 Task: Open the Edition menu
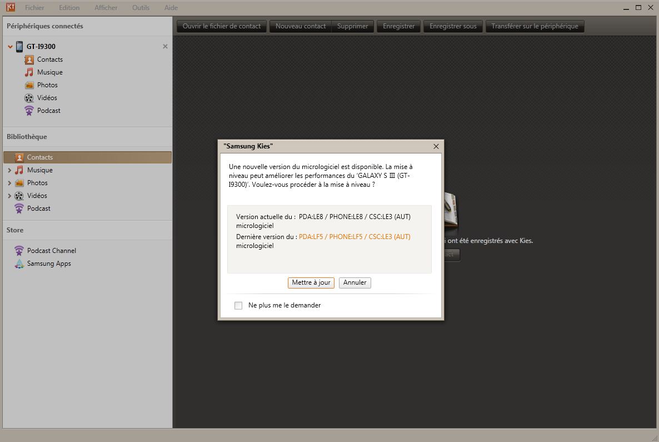coord(69,8)
